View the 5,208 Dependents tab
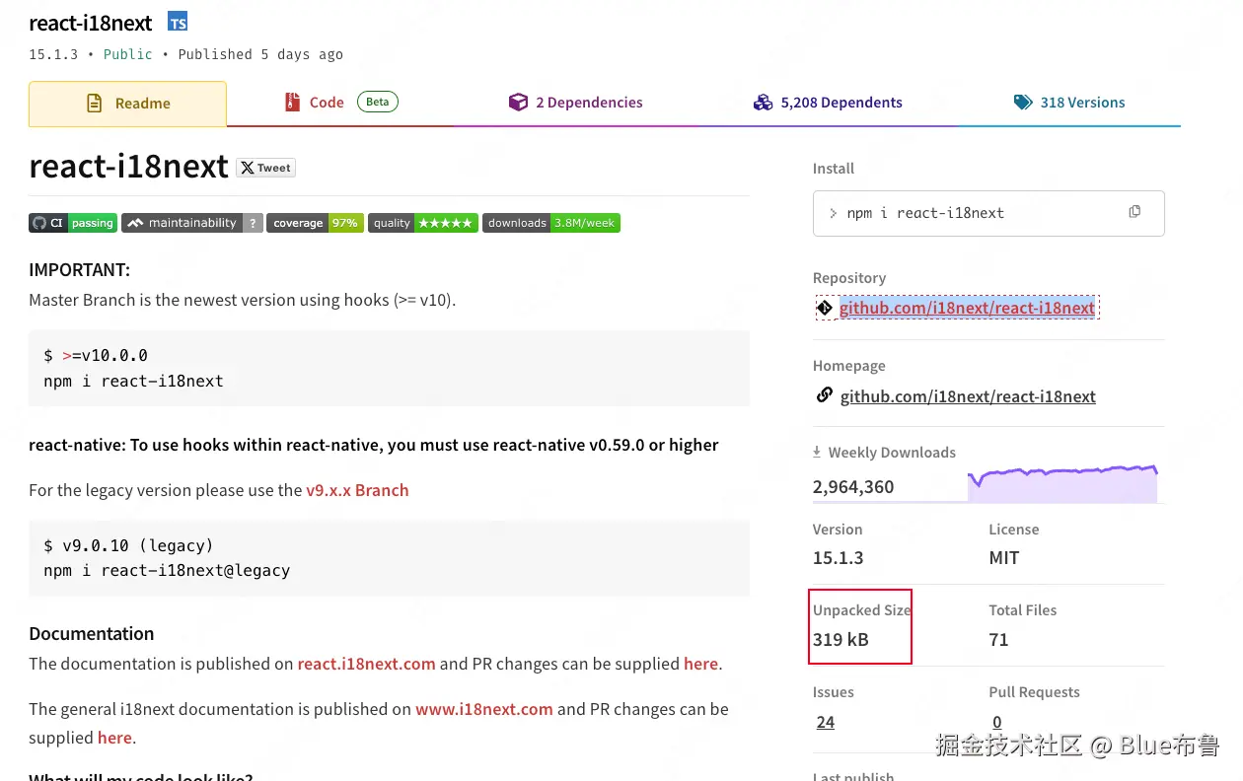Viewport: 1243px width, 781px height. 827,103
